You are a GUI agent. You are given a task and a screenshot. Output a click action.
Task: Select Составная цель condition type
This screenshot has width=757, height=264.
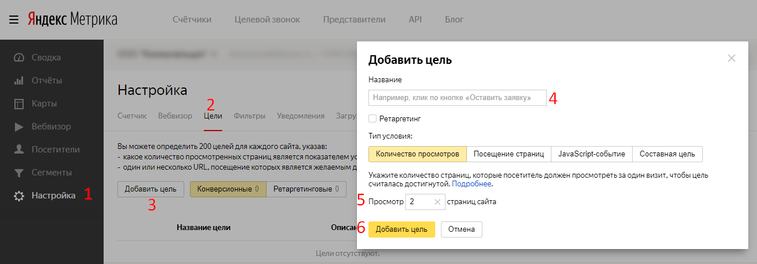pos(667,154)
